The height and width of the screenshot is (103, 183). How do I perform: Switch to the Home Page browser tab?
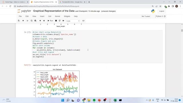tap(15, 2)
